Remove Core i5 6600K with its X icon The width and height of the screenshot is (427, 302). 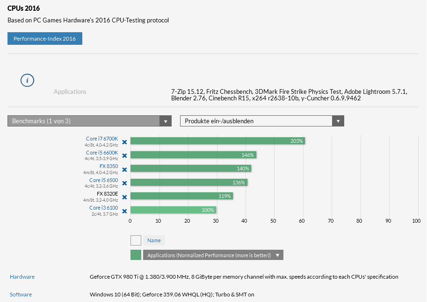124,156
